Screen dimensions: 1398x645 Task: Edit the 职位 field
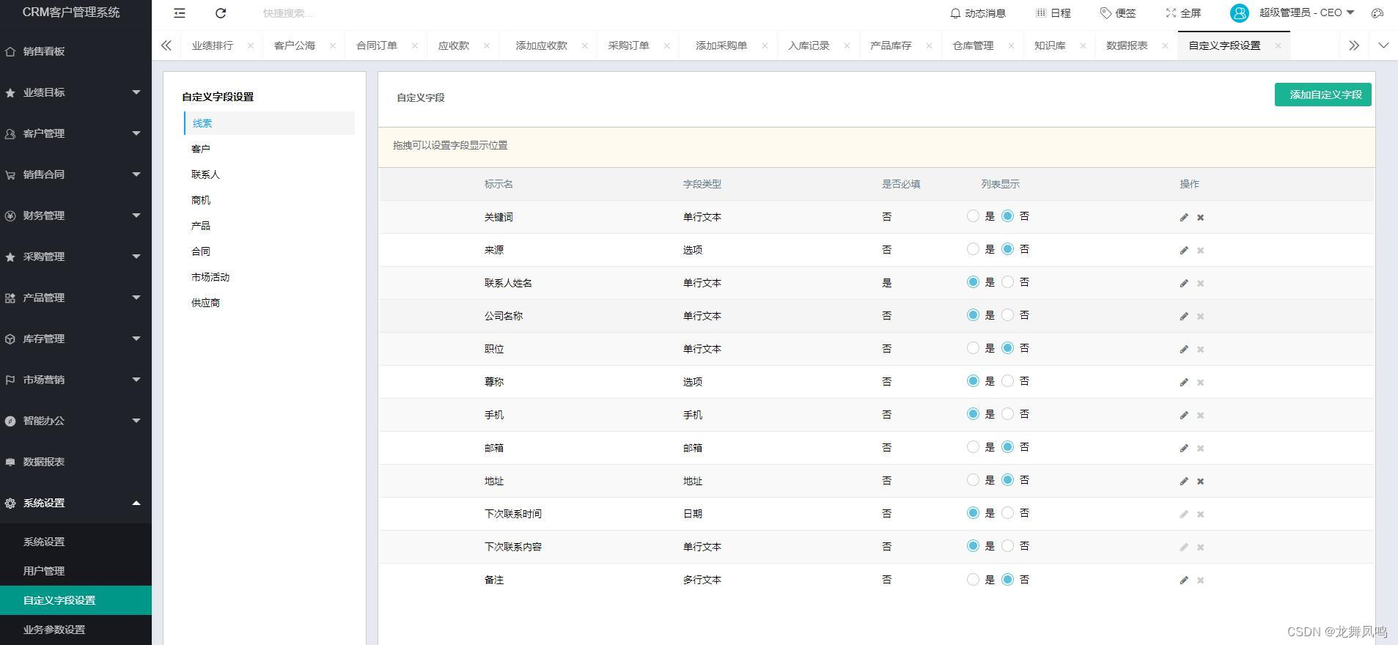1184,350
